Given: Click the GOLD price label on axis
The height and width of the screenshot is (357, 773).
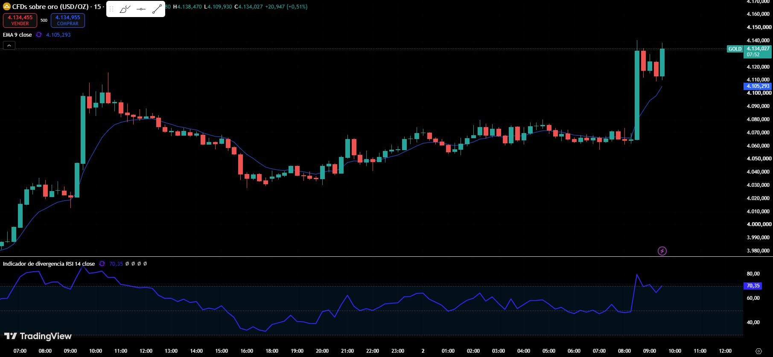Looking at the screenshot, I should pyautogui.click(x=735, y=49).
